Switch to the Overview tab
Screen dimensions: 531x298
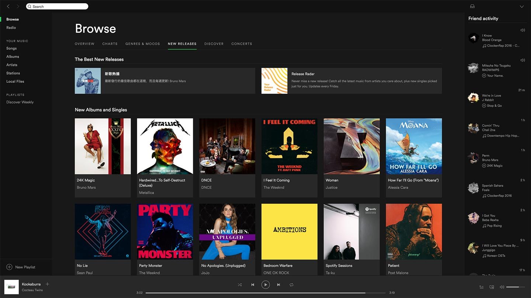point(84,44)
